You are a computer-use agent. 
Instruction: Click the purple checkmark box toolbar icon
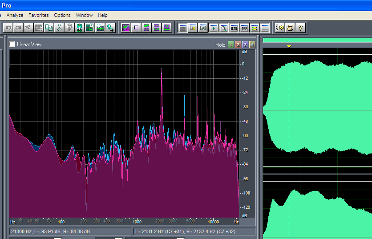tap(136, 28)
